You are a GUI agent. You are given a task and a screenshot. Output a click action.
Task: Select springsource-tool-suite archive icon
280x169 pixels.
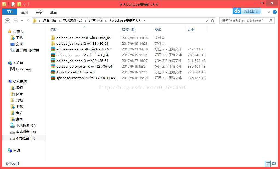53,78
